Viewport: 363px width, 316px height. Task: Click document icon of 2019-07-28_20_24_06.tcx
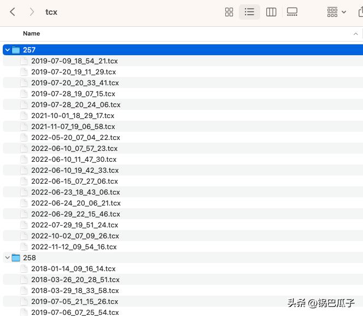[x=24, y=104]
